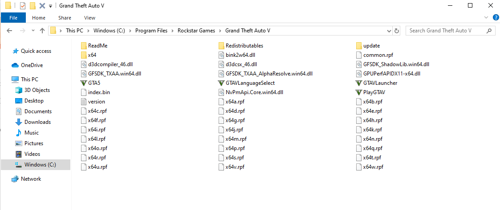Select This PC in navigation pane
This screenshot has height=210, width=500.
(29, 79)
